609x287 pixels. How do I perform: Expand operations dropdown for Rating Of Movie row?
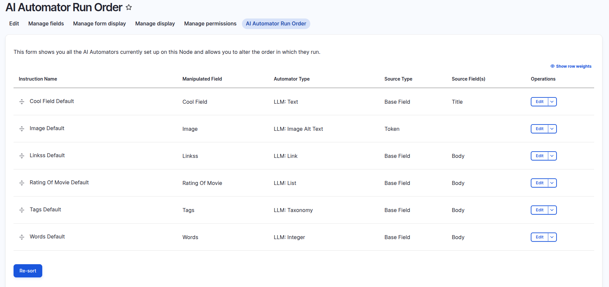point(552,183)
